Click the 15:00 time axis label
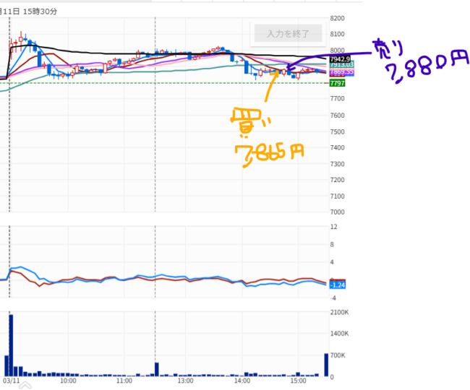This screenshot has height=390, width=470. coord(300,380)
